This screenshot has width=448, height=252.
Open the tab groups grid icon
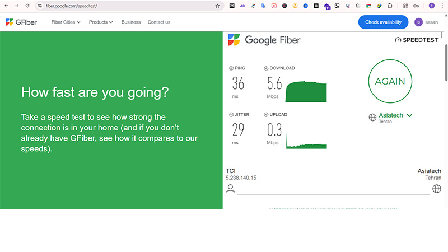(405, 6)
